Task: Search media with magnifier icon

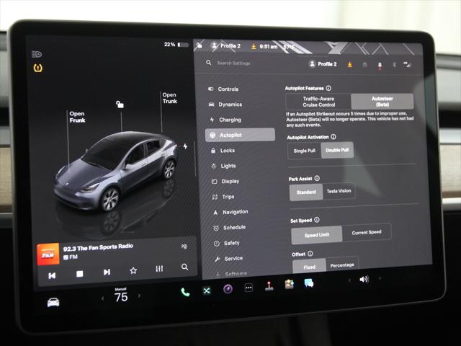Action: [x=184, y=267]
